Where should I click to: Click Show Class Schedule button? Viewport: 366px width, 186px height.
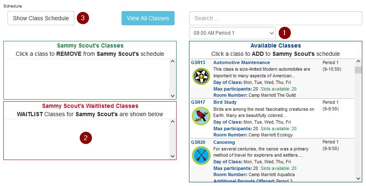point(41,18)
